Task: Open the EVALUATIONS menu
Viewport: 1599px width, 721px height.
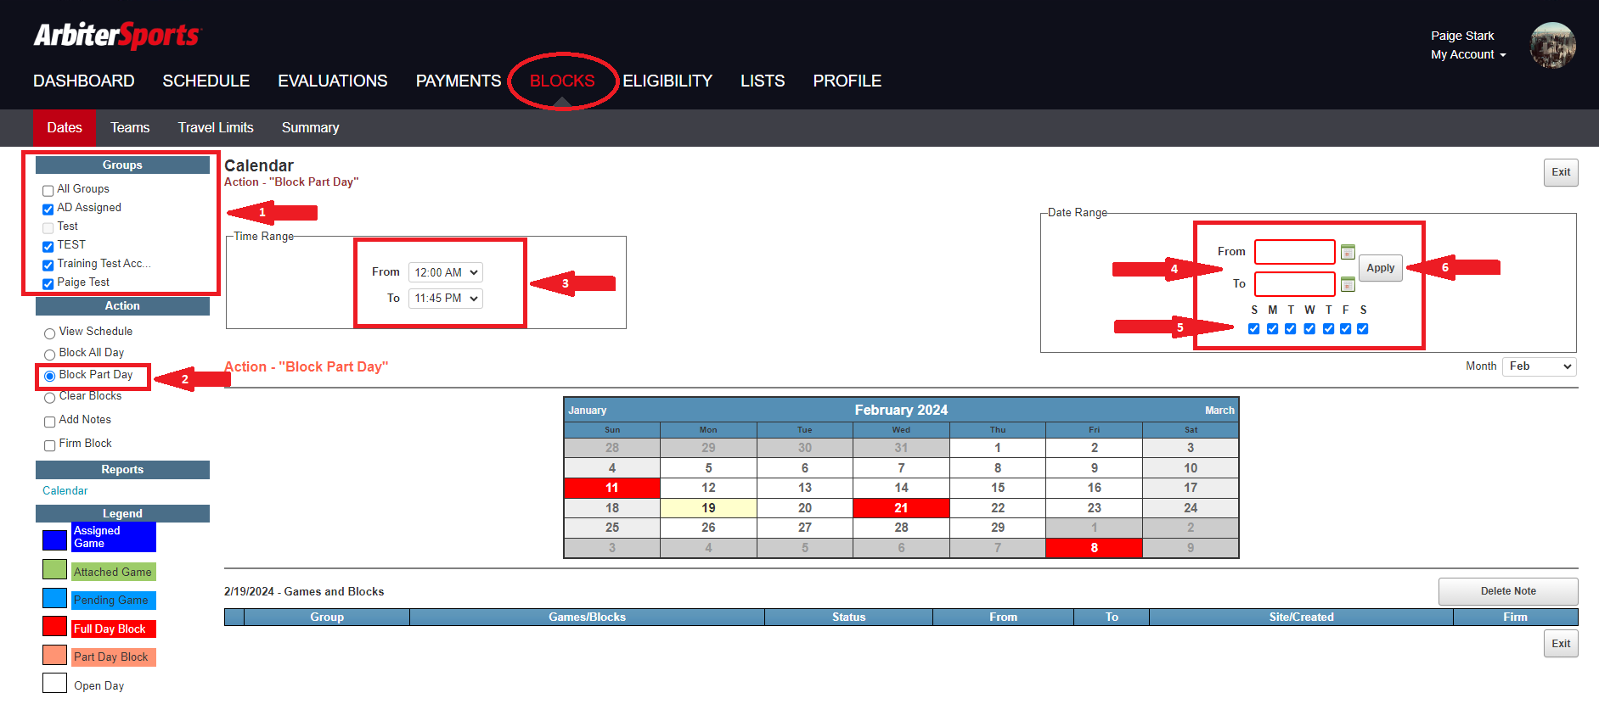Action: click(x=333, y=81)
